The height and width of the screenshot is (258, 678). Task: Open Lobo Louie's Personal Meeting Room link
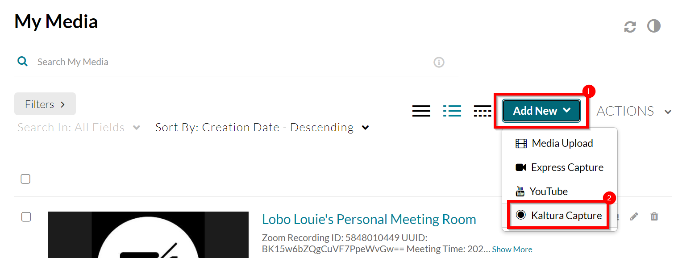coord(369,219)
